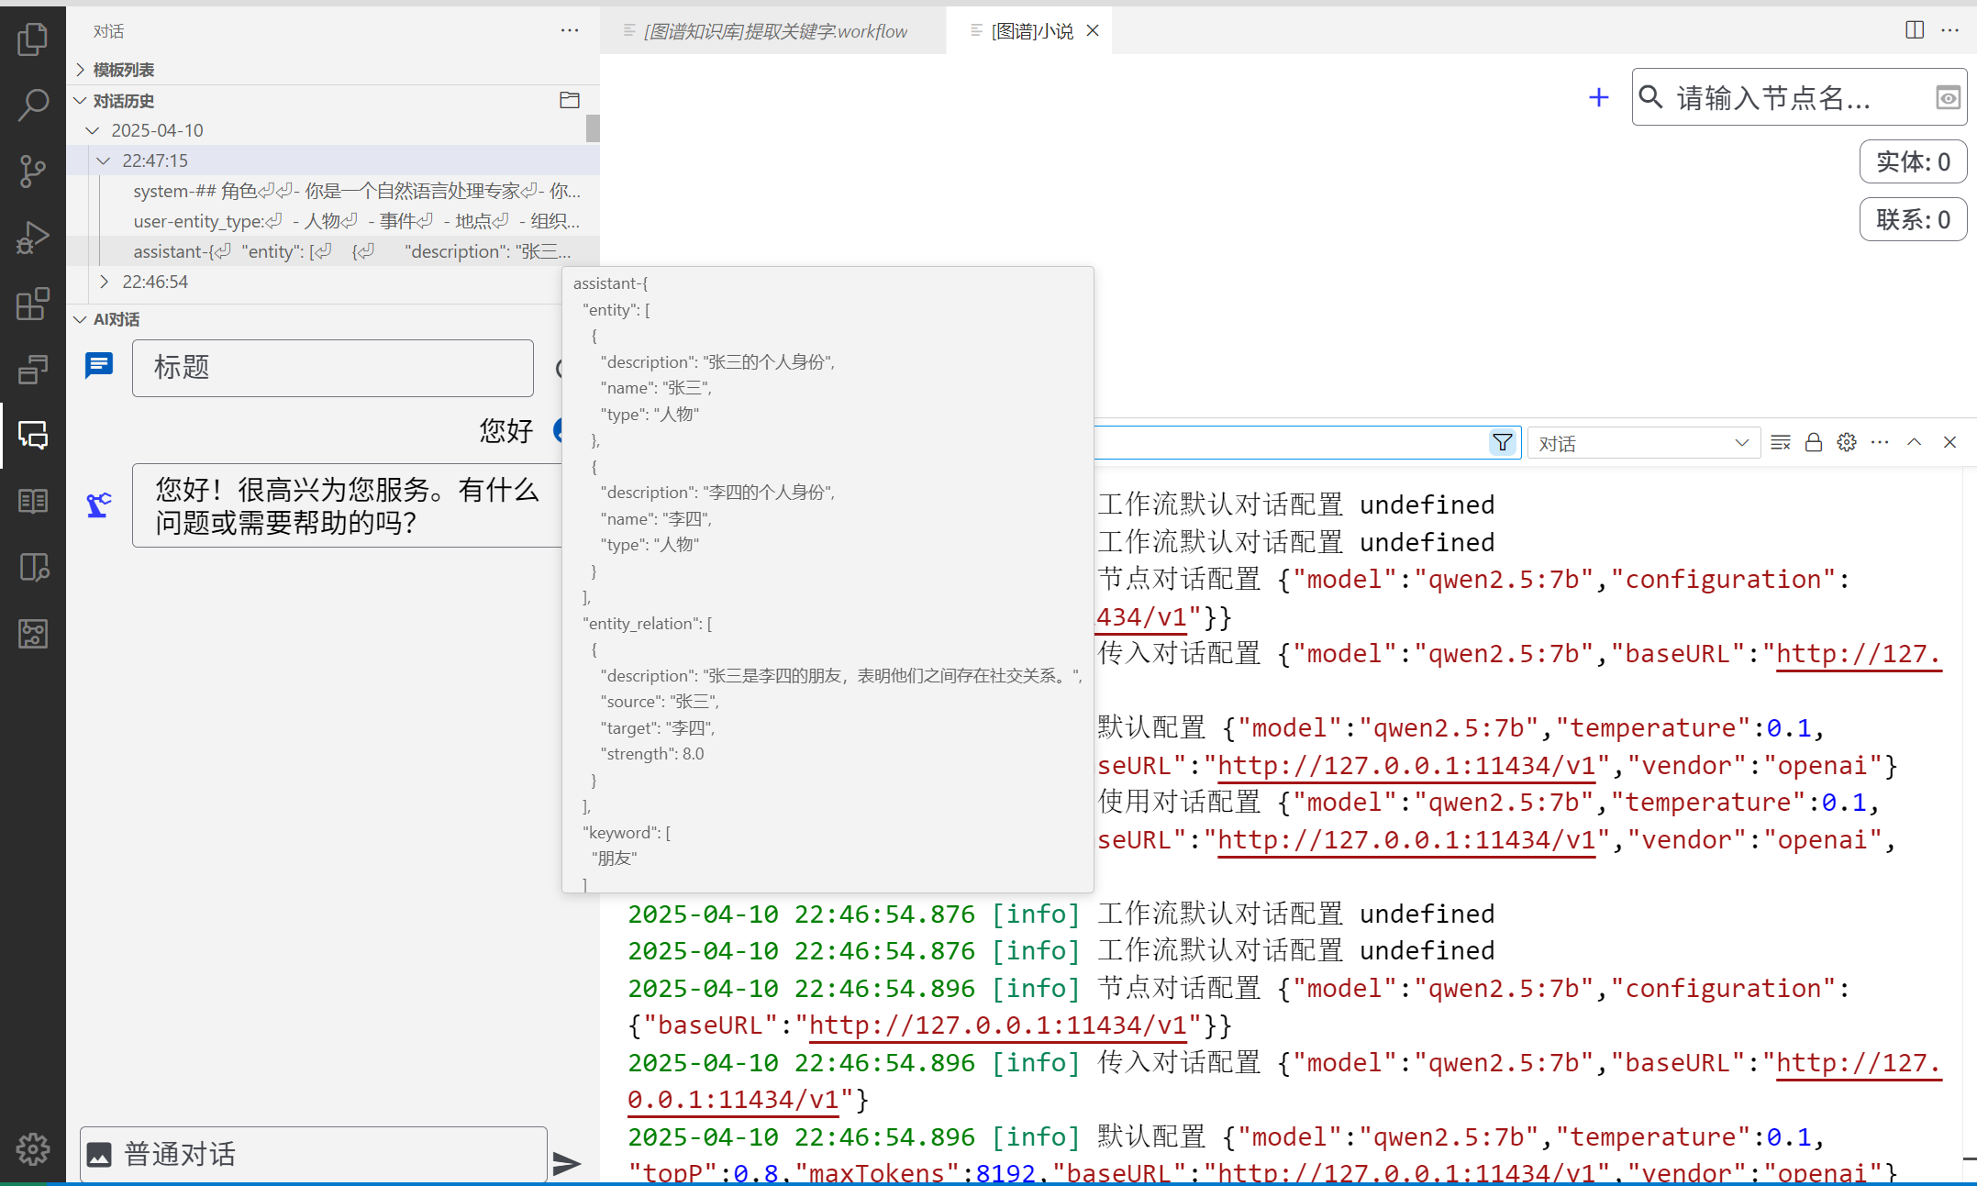Click the 标题 title input field
The height and width of the screenshot is (1186, 1977).
click(x=332, y=368)
